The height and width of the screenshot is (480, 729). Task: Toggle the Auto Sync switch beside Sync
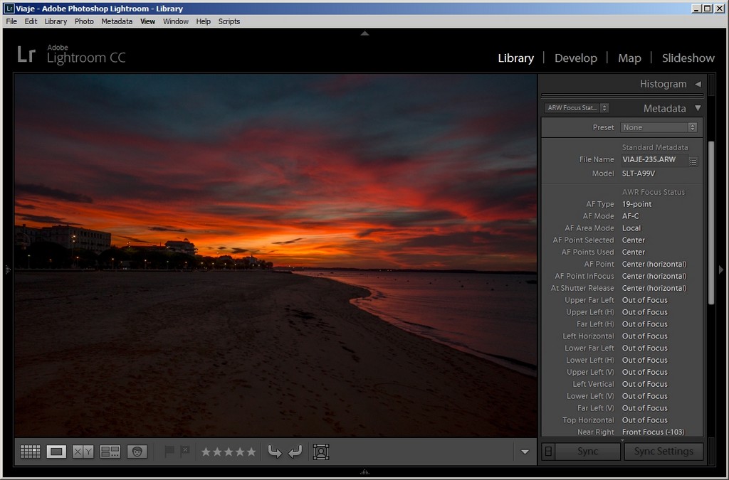coord(547,452)
